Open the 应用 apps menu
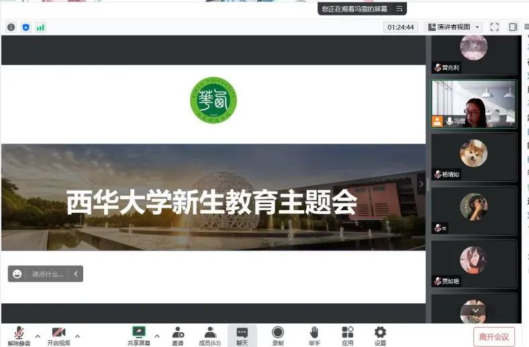The height and width of the screenshot is (347, 529). [348, 336]
